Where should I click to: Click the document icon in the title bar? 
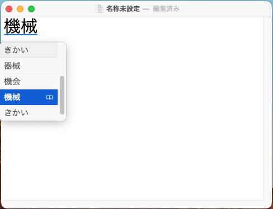[100, 9]
